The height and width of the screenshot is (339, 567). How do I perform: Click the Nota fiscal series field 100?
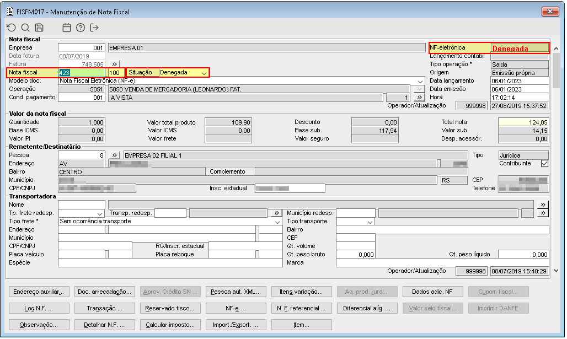(x=116, y=72)
